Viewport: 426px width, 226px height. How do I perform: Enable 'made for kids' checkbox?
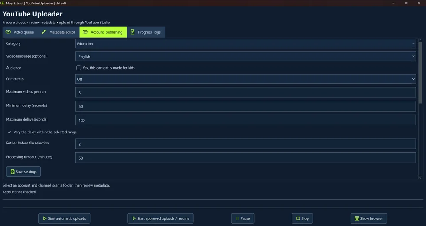coord(79,67)
